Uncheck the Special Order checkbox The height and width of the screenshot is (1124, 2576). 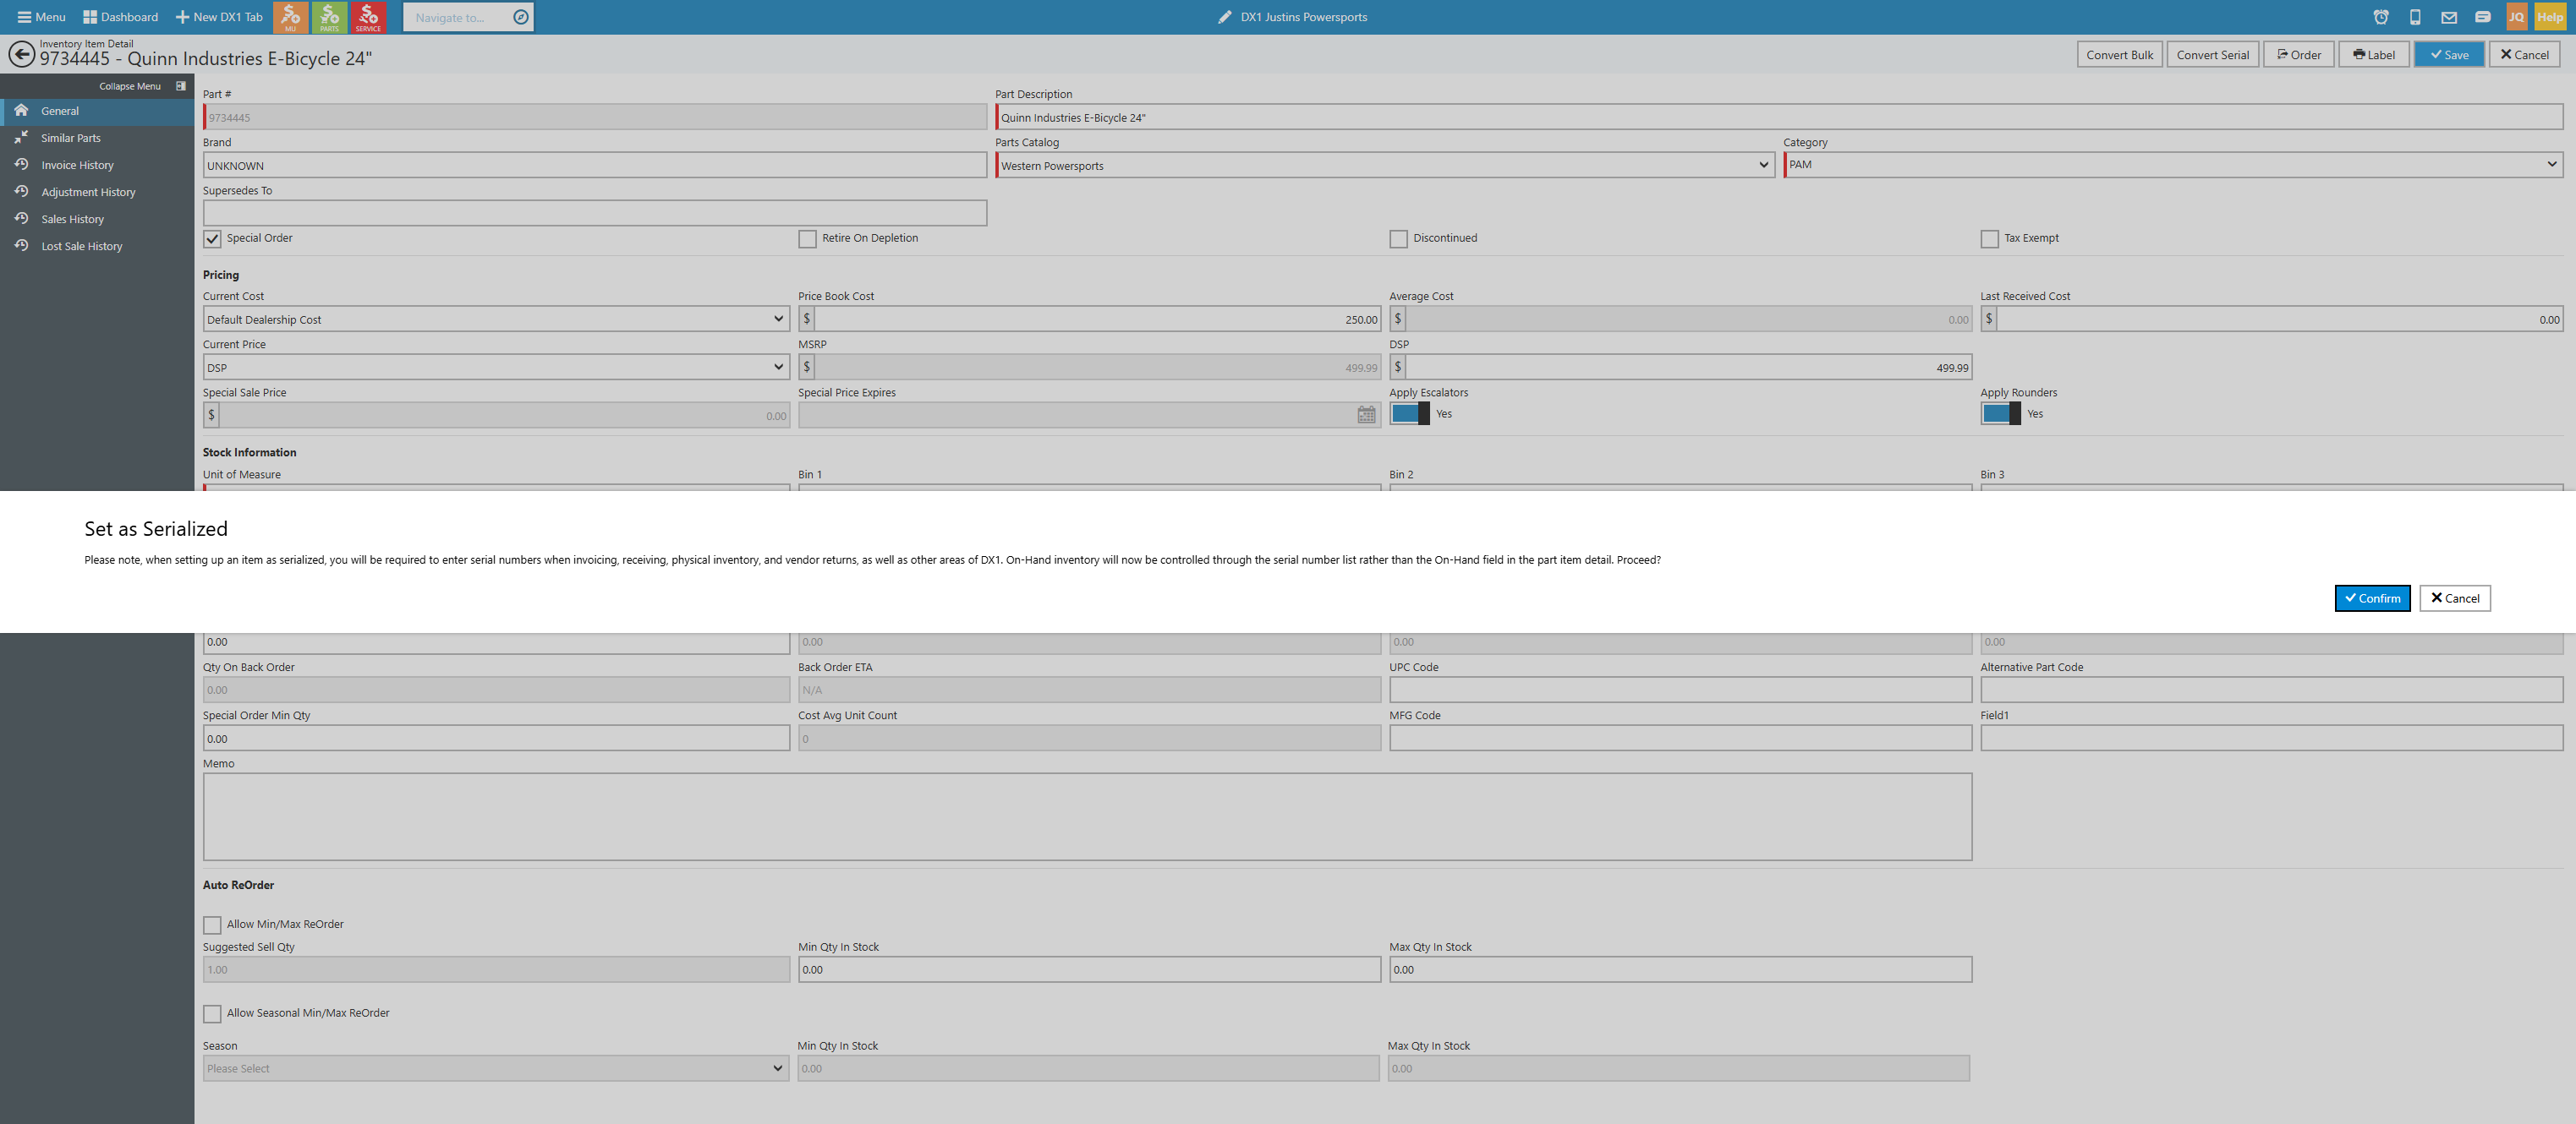[x=212, y=239]
